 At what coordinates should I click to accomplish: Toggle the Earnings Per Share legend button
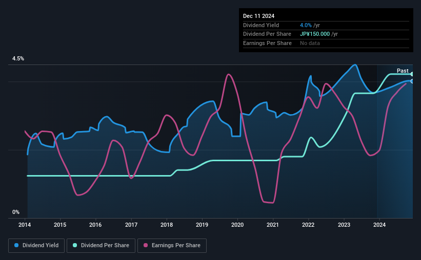pyautogui.click(x=172, y=246)
